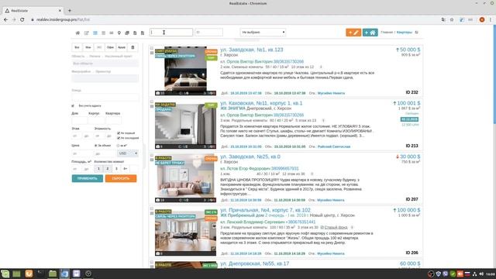Open the listing 'ул. Заводская, №1, кв.123'
Image resolution: width=496 pixels, height=279 pixels.
pos(252,50)
